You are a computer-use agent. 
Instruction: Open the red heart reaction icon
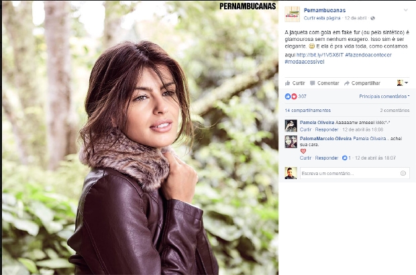click(294, 97)
